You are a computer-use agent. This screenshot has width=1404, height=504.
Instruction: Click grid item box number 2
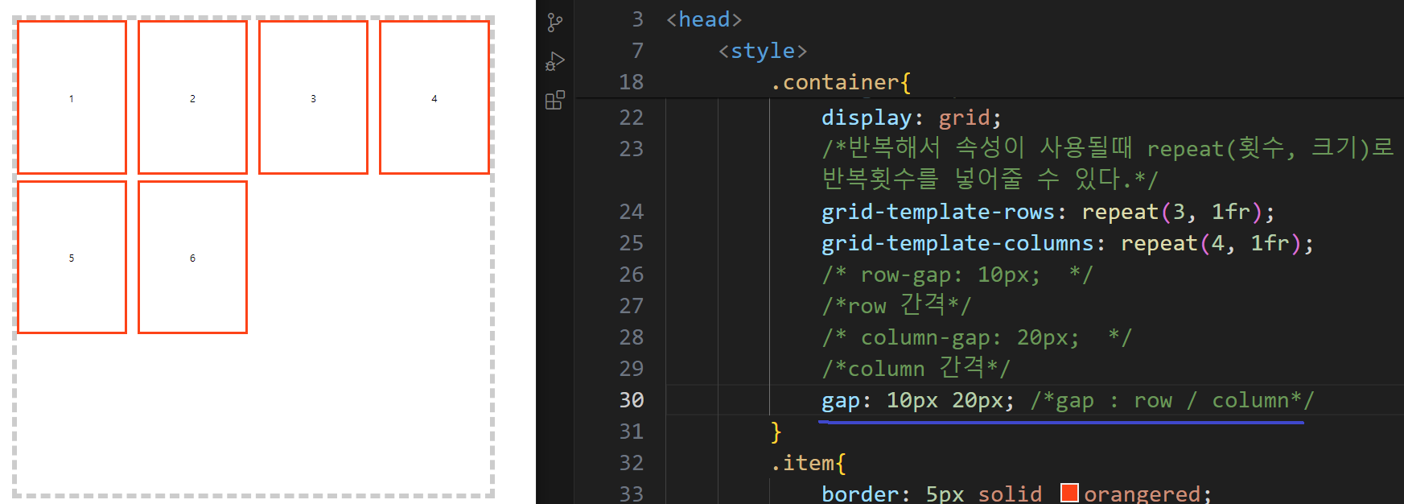tap(192, 97)
